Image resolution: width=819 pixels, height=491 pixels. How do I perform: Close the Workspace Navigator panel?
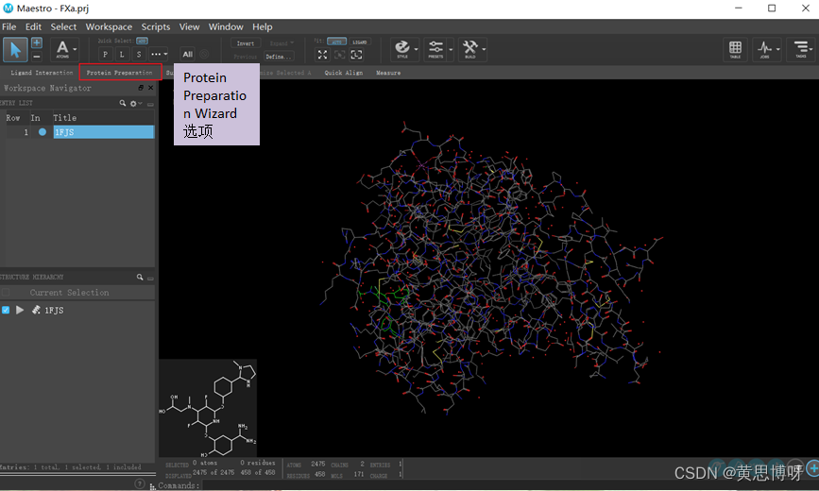(151, 88)
